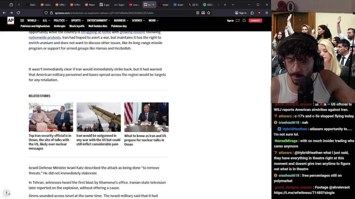Follow the 'struggling at home' link
Viewport: 355px width, 199px height.
(x=96, y=32)
